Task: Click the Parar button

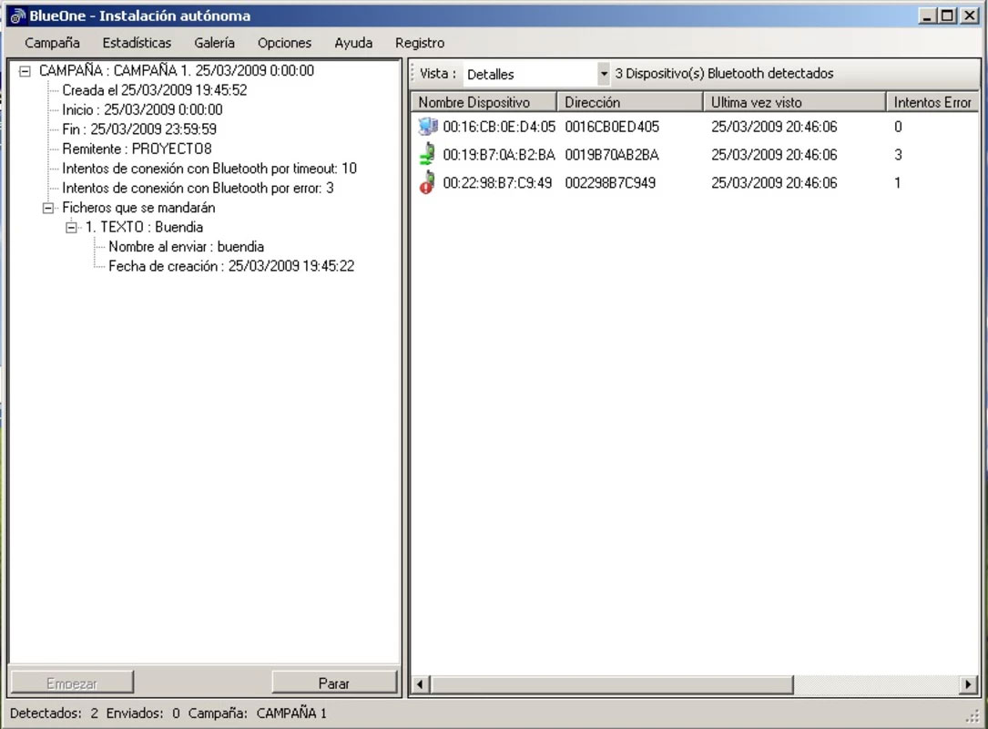Action: [334, 683]
